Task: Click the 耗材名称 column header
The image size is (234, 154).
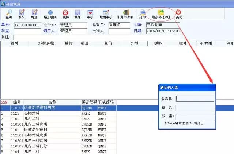Action: pos(46,43)
